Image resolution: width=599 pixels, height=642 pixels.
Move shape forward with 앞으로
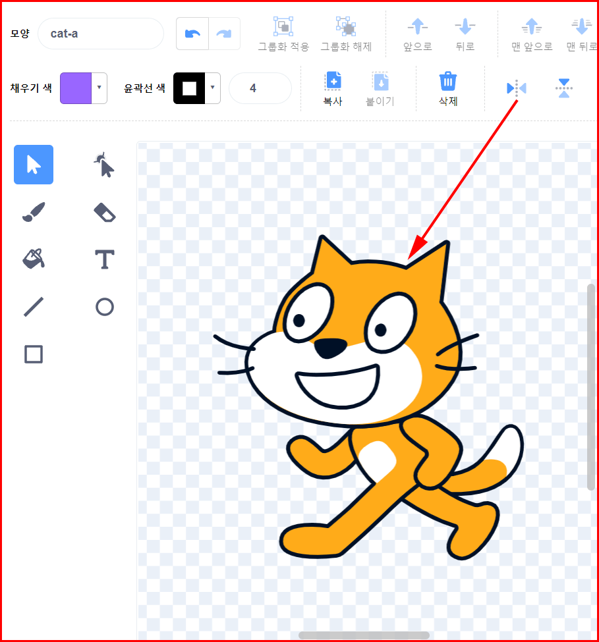(418, 34)
